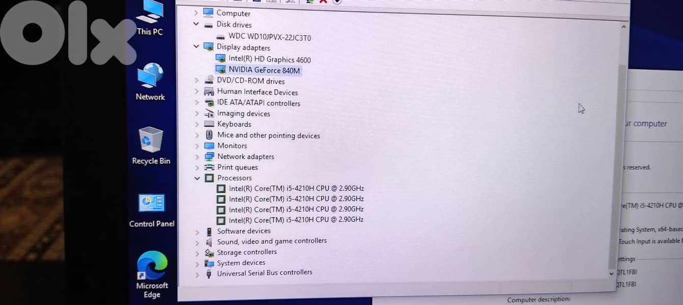Collapse the Display adapters category
Image resolution: width=683 pixels, height=305 pixels.
(196, 47)
